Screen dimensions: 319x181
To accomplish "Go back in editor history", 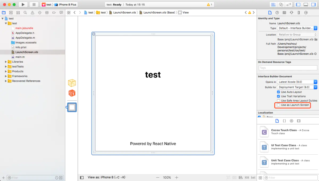I will [x=74, y=13].
